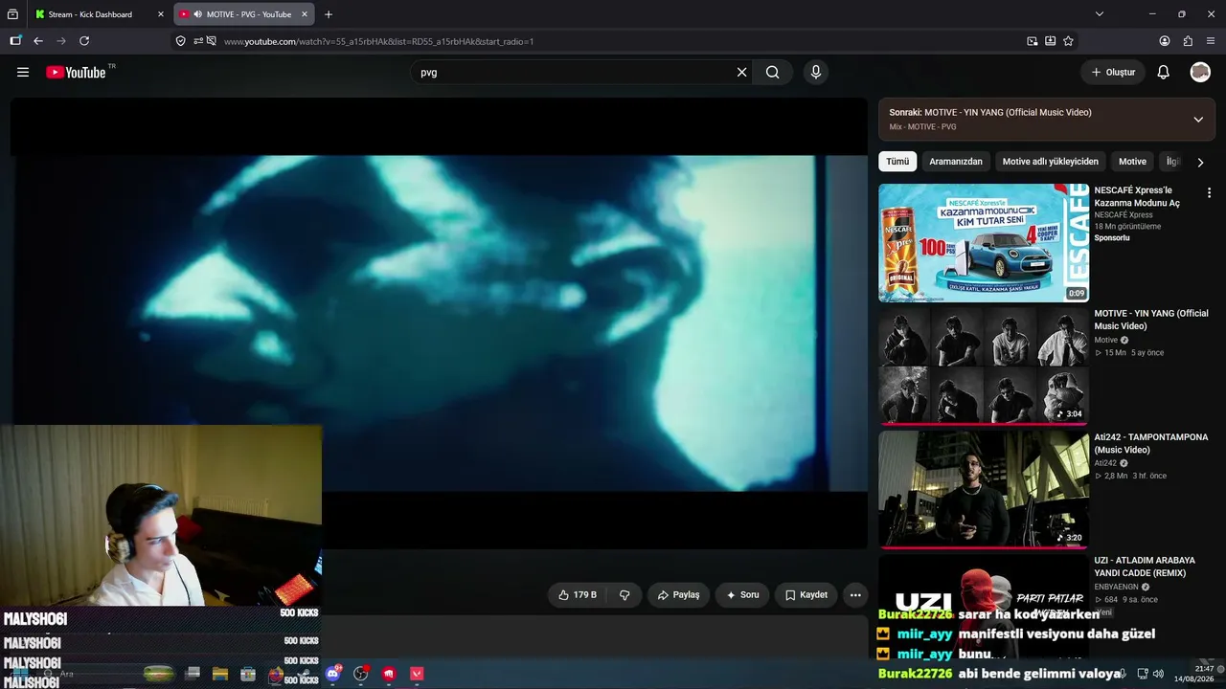Image resolution: width=1226 pixels, height=689 pixels.
Task: Open the YouTube notifications bell
Action: 1163,72
